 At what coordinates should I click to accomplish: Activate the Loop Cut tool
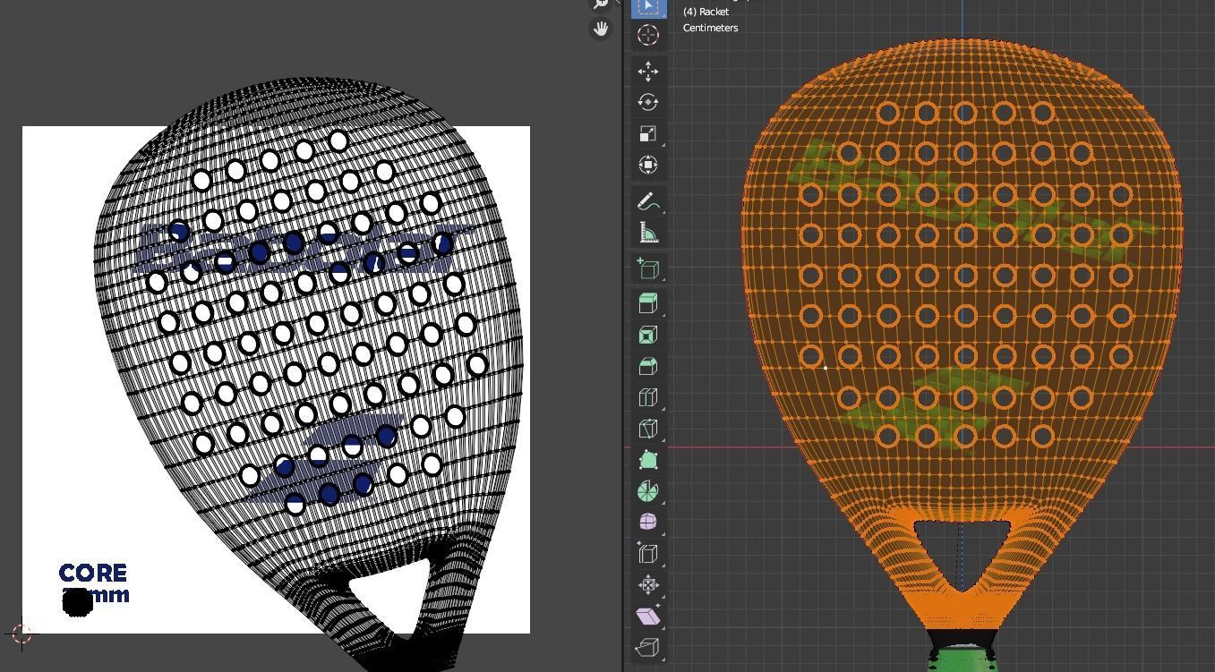tap(647, 396)
